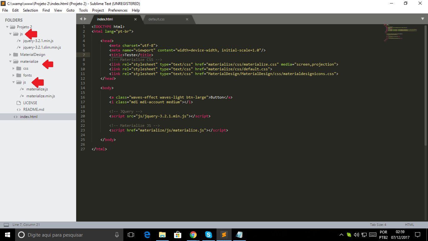Change HTML syntax in status bar

[409, 225]
